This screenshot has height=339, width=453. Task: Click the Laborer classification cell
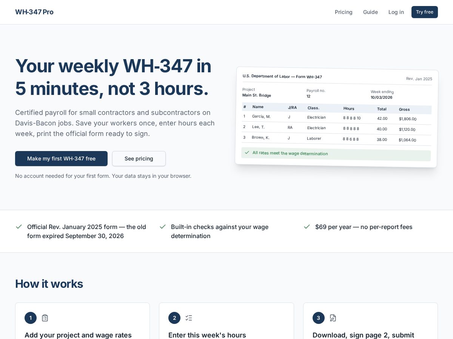(314, 138)
